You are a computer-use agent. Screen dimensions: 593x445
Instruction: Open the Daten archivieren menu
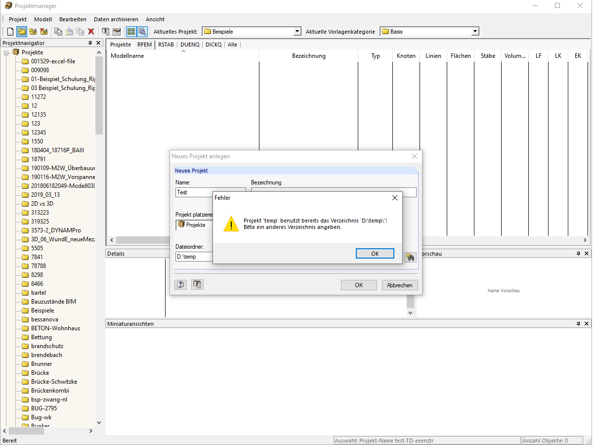click(116, 19)
